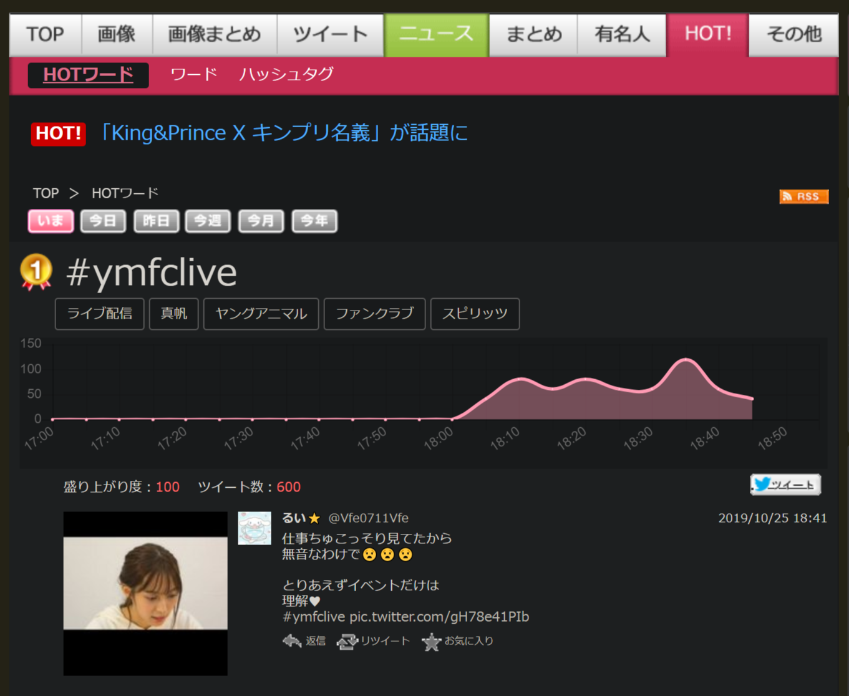Click the favorite star icon

[x=431, y=641]
